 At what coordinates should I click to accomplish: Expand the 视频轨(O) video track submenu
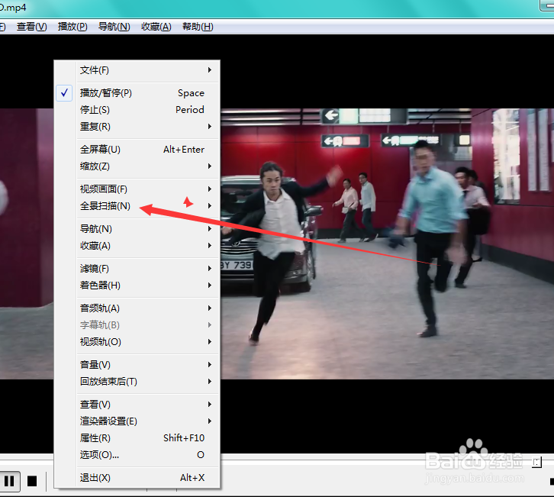coord(137,342)
